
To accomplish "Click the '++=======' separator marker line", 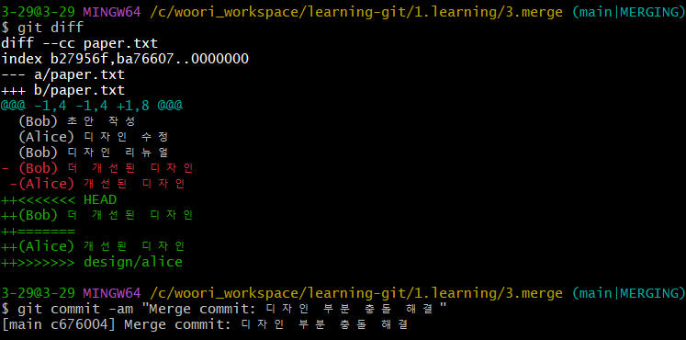I will tap(39, 231).
